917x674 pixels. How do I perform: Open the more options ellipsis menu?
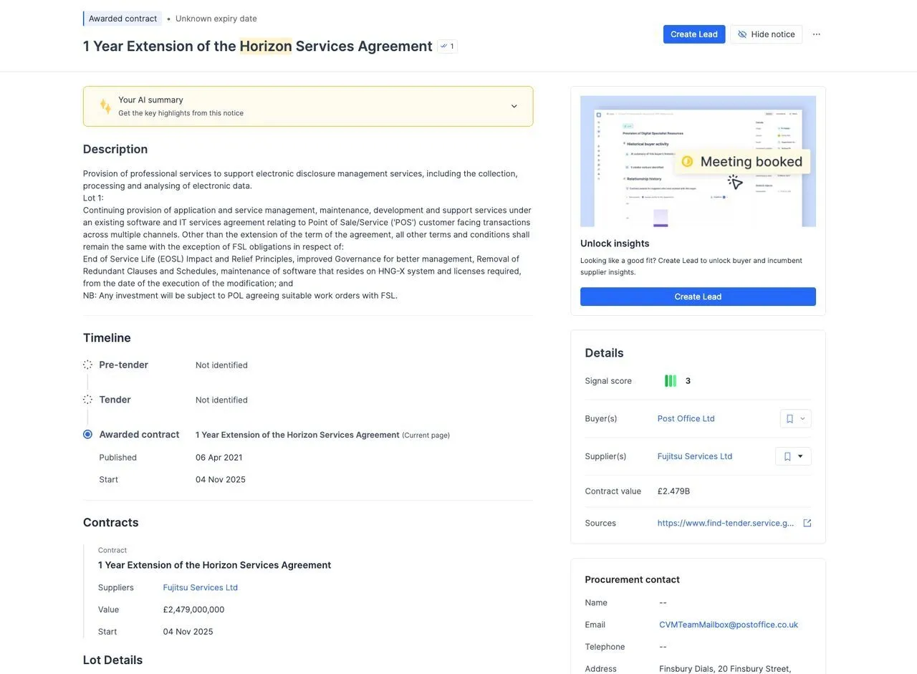(817, 34)
